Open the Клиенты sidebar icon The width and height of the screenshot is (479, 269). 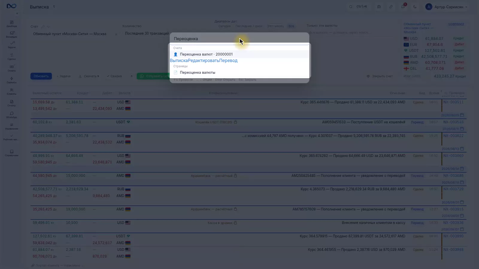pos(12,91)
